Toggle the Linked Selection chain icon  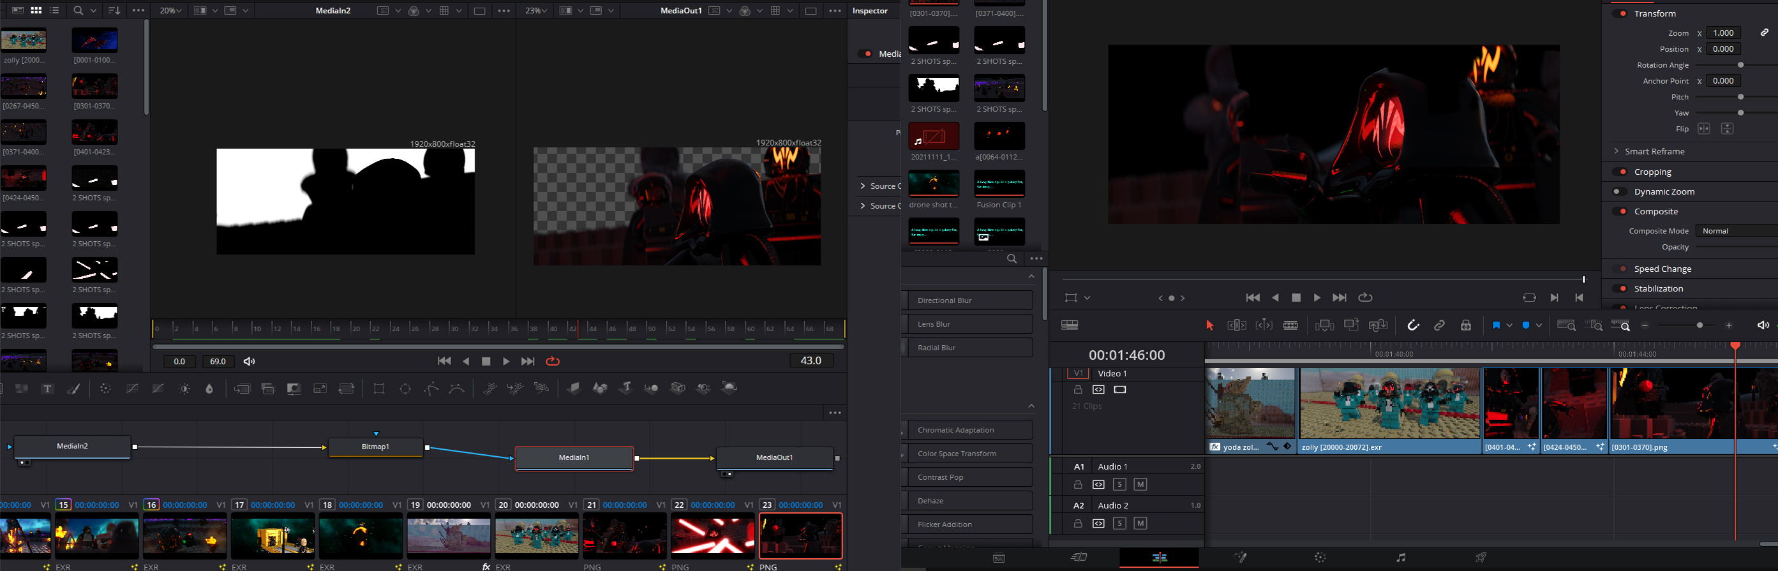1439,325
